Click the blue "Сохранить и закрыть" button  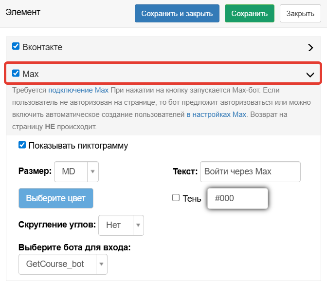coord(177,13)
